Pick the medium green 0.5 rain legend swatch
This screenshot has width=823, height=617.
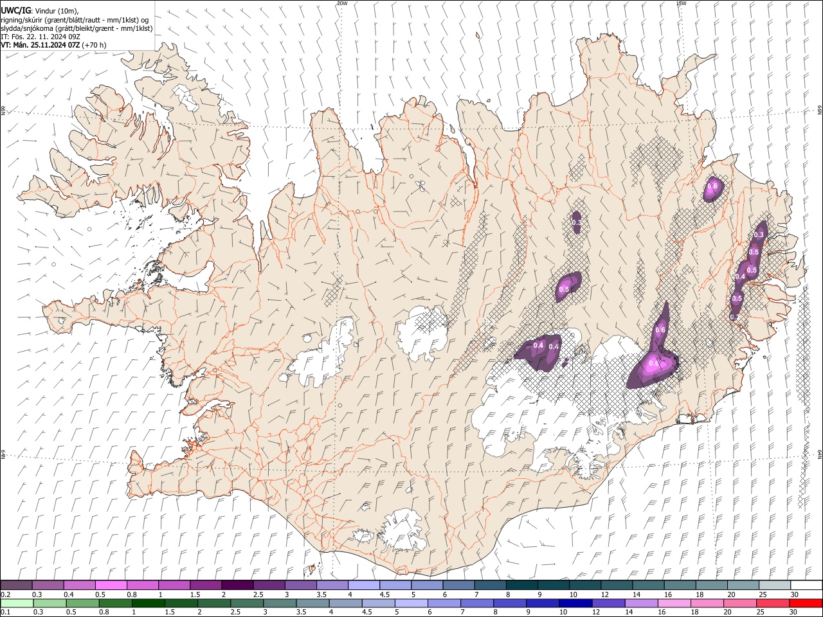point(84,603)
